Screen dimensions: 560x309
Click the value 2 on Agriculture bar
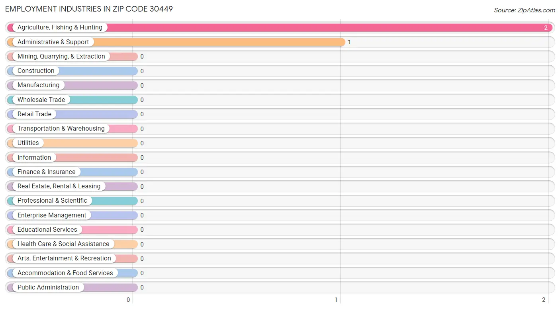546,28
